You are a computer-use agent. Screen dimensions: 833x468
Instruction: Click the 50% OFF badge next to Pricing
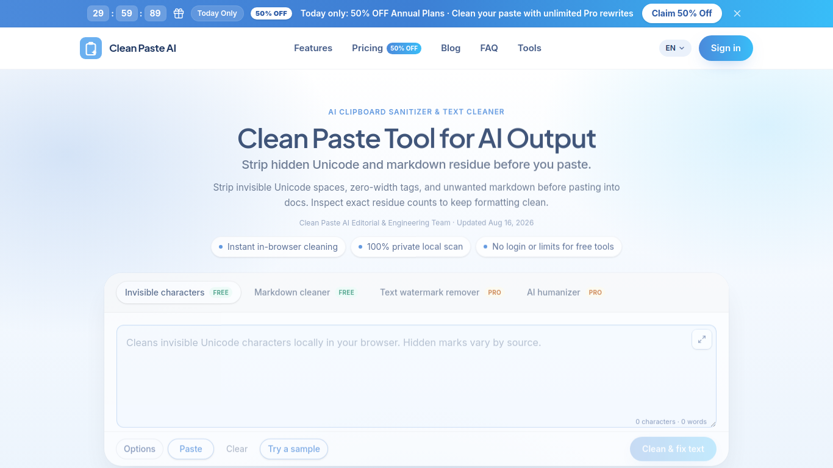coord(404,48)
